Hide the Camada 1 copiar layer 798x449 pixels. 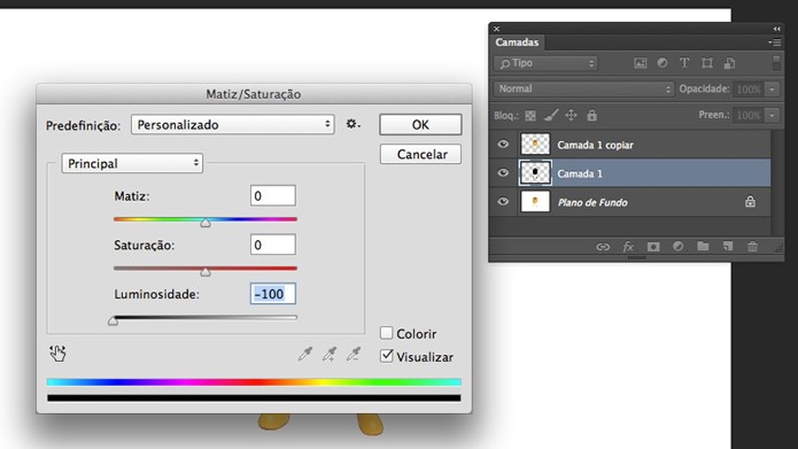pyautogui.click(x=503, y=144)
